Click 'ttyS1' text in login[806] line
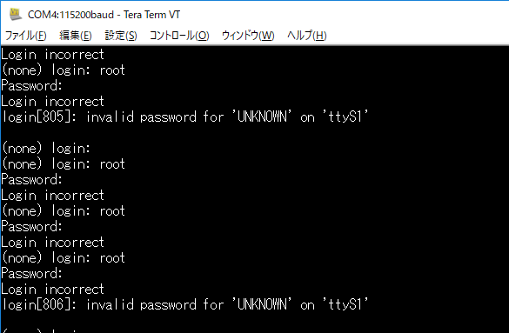Viewport: 509px width, 333px height. 345,304
